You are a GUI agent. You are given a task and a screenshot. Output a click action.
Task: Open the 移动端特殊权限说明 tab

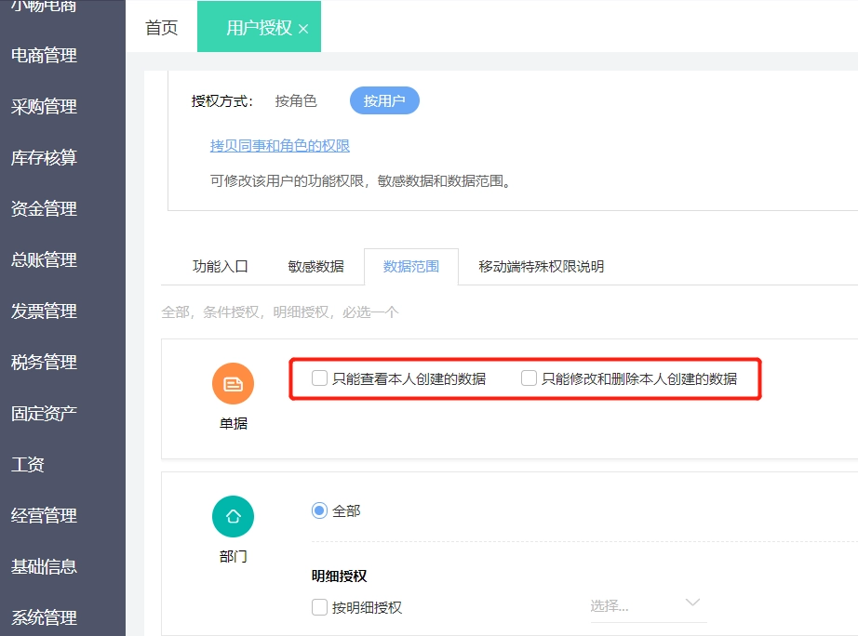(x=542, y=266)
